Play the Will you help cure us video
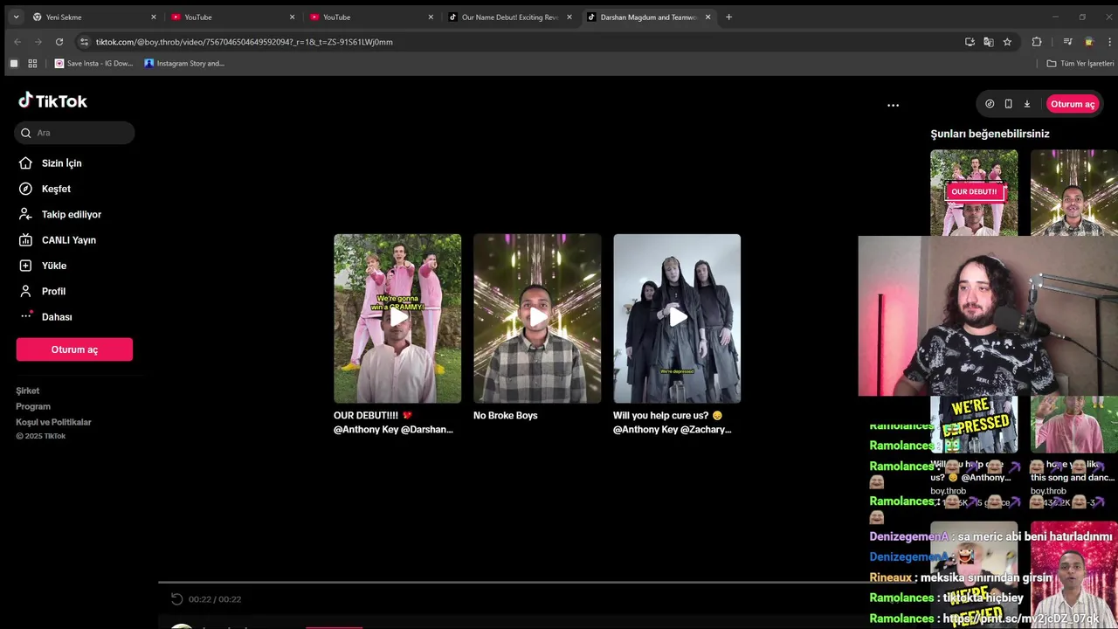The image size is (1118, 629). [677, 318]
